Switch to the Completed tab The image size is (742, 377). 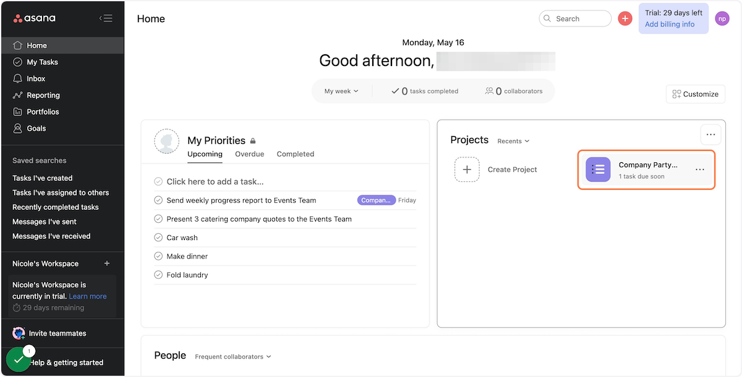[x=295, y=154]
